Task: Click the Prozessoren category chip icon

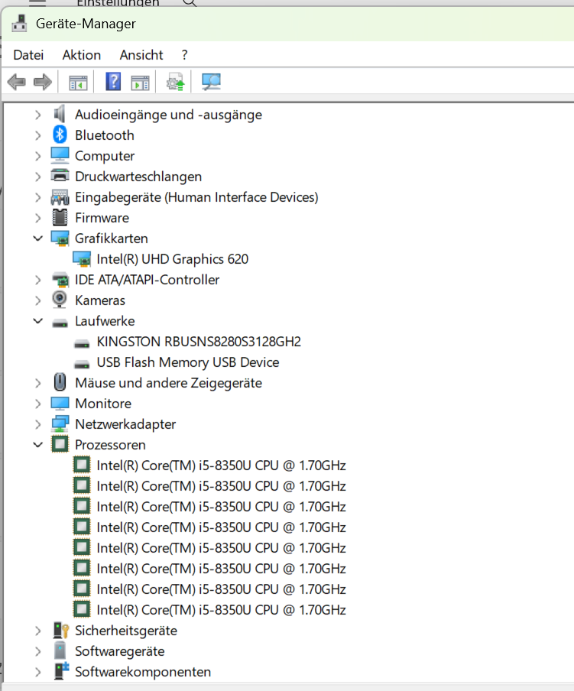Action: pos(60,444)
